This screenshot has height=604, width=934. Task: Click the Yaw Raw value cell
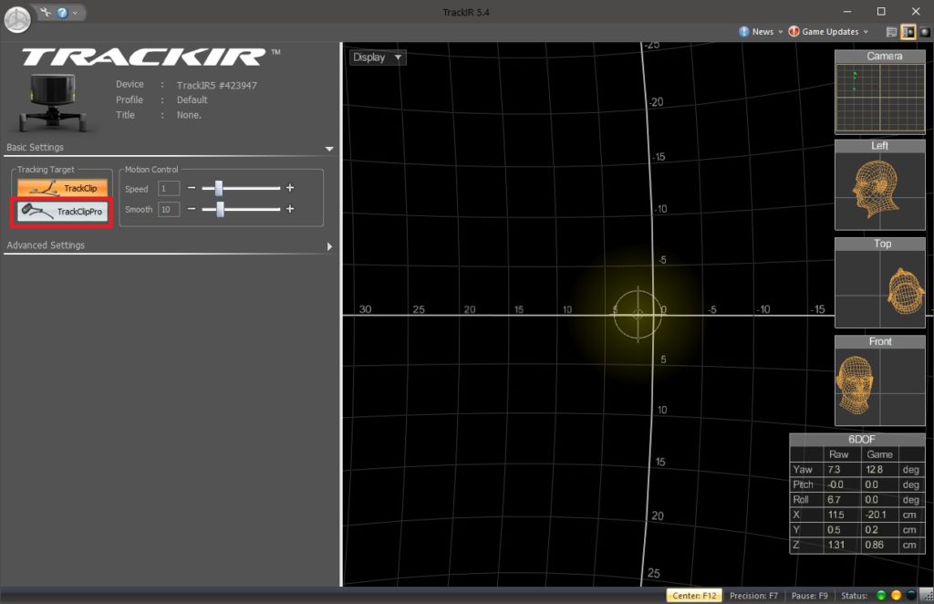843,469
